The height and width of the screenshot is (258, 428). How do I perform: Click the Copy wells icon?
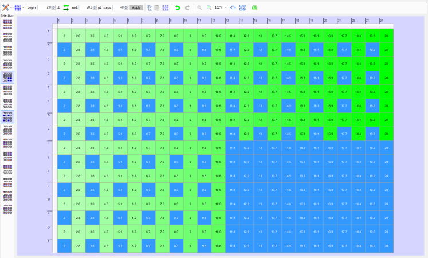point(149,7)
